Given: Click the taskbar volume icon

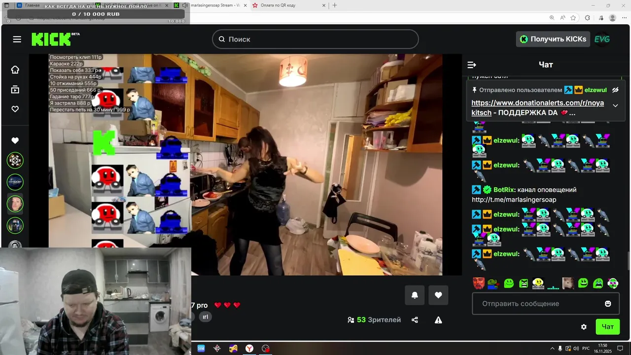Looking at the screenshot, I should click(x=576, y=348).
